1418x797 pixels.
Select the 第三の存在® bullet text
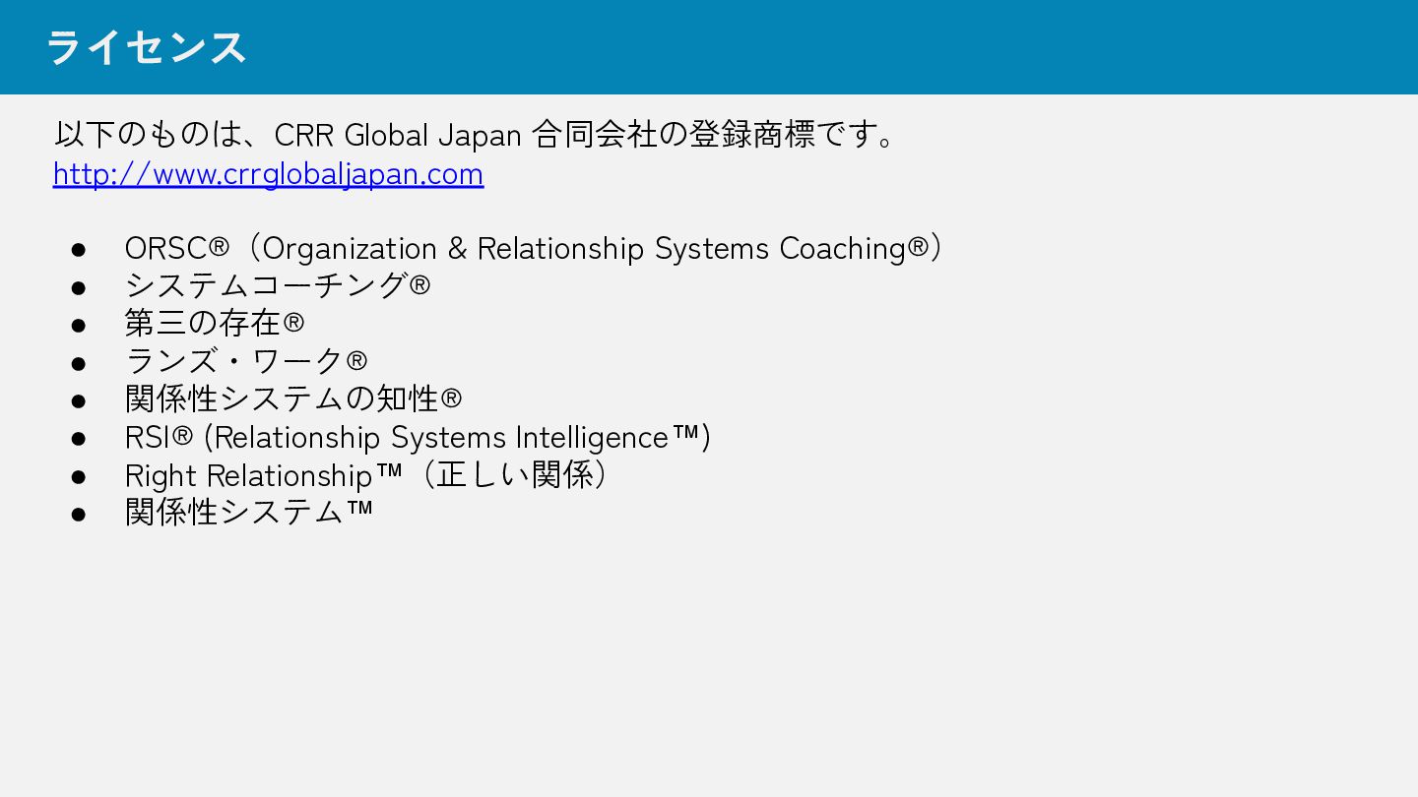pos(215,323)
